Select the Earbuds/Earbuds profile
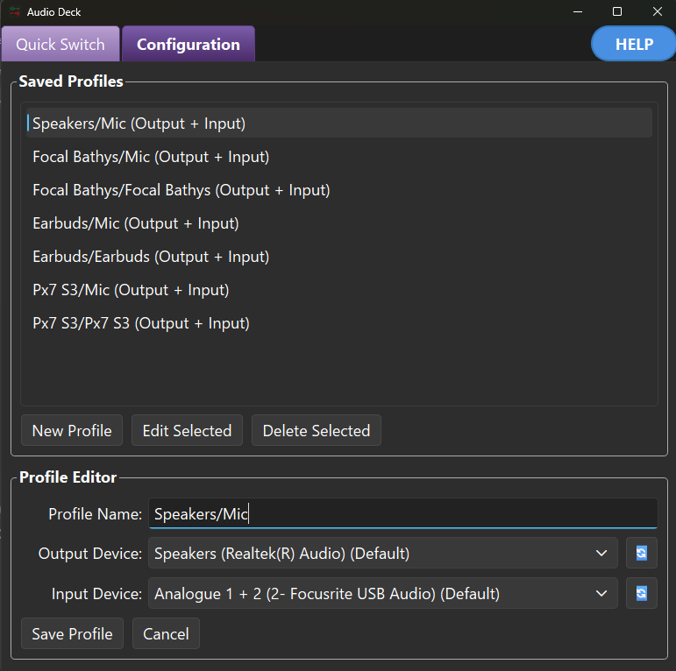Image resolution: width=676 pixels, height=671 pixels. tap(338, 257)
